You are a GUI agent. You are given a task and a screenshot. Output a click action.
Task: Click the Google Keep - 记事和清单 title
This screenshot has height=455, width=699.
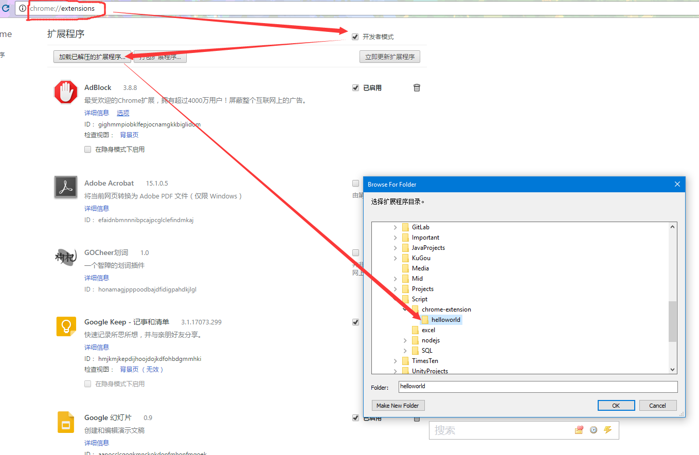click(x=127, y=322)
